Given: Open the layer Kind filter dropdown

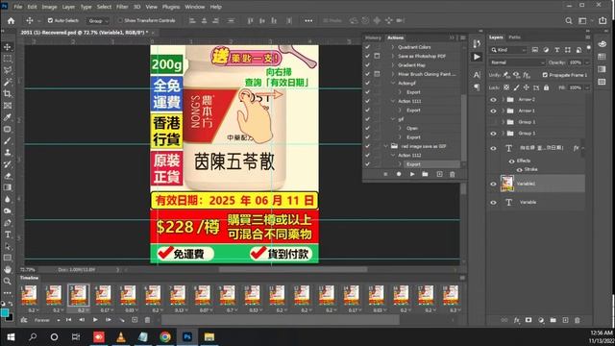Looking at the screenshot, I should pyautogui.click(x=508, y=50).
